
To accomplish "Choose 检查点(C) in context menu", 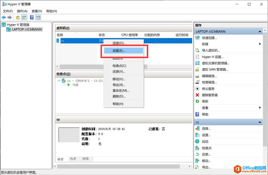I will tap(124, 66).
